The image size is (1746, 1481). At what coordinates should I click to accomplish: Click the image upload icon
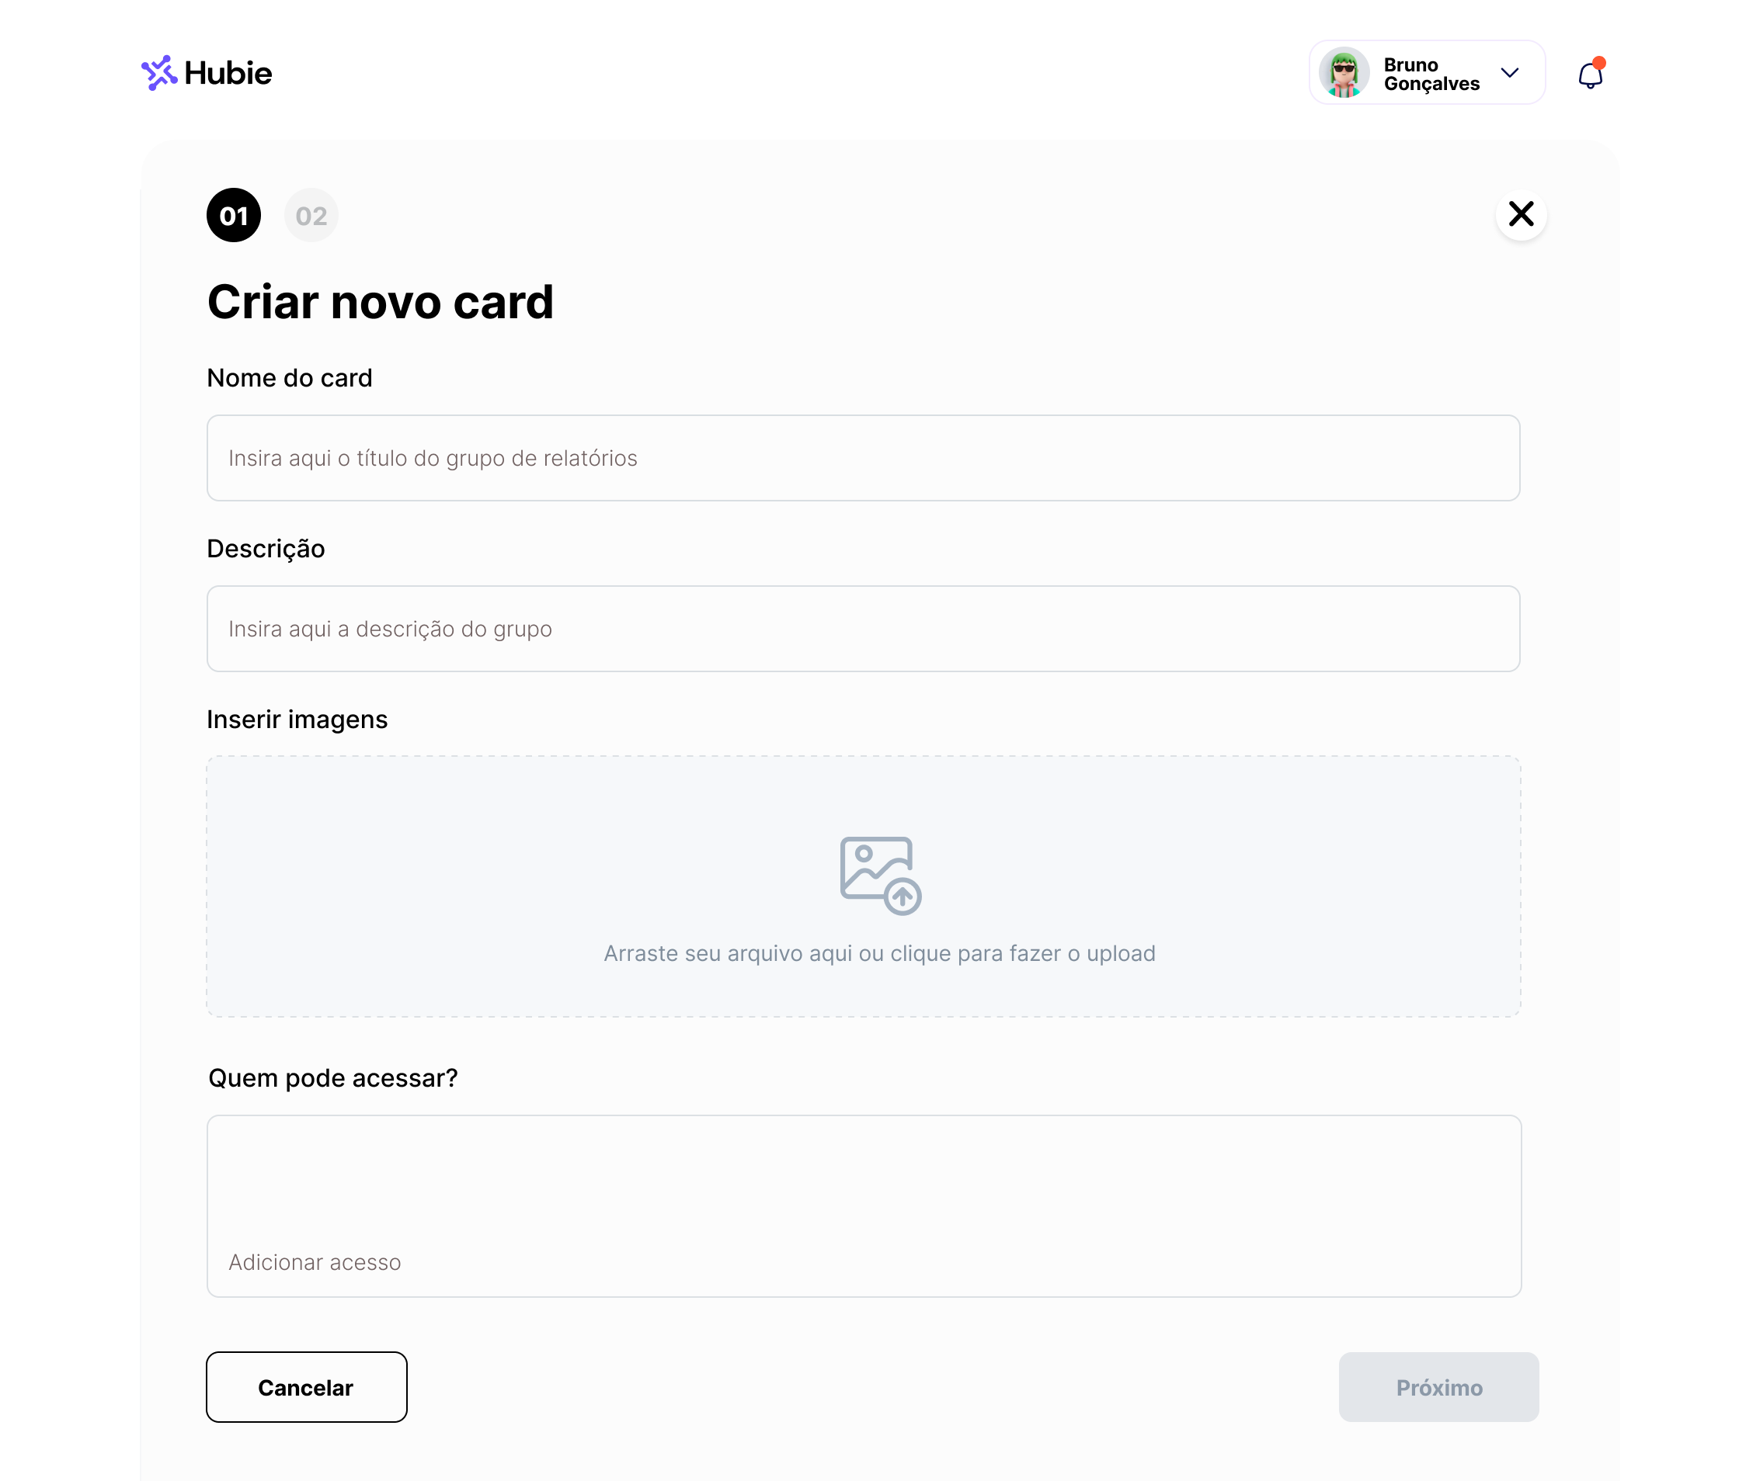click(880, 875)
